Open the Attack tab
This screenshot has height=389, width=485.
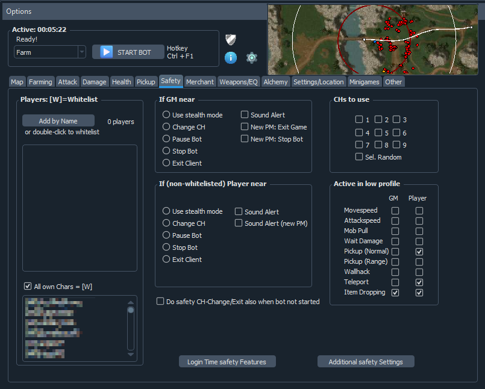(67, 82)
